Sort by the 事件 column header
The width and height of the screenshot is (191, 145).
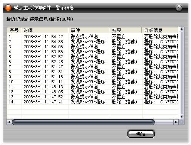pyautogui.click(x=89, y=30)
